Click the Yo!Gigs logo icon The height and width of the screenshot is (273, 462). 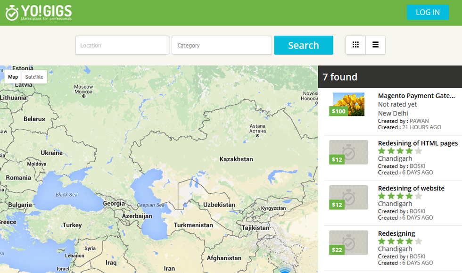[x=12, y=13]
